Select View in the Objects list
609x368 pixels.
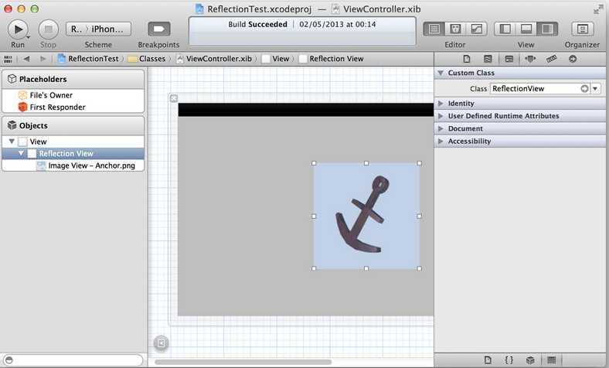click(x=73, y=141)
